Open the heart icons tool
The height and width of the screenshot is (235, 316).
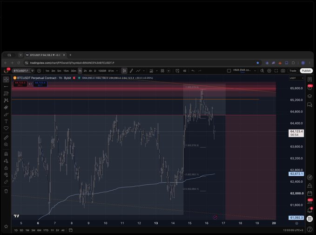tap(6, 128)
